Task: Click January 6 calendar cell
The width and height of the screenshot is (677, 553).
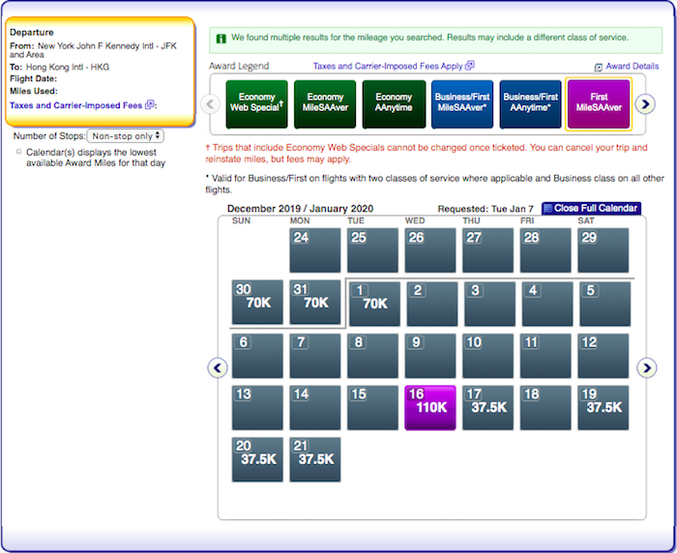Action: click(x=257, y=356)
